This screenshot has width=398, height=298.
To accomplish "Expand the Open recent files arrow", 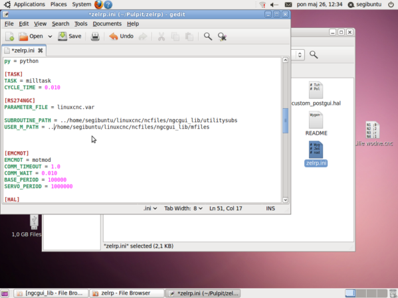I will coord(50,37).
